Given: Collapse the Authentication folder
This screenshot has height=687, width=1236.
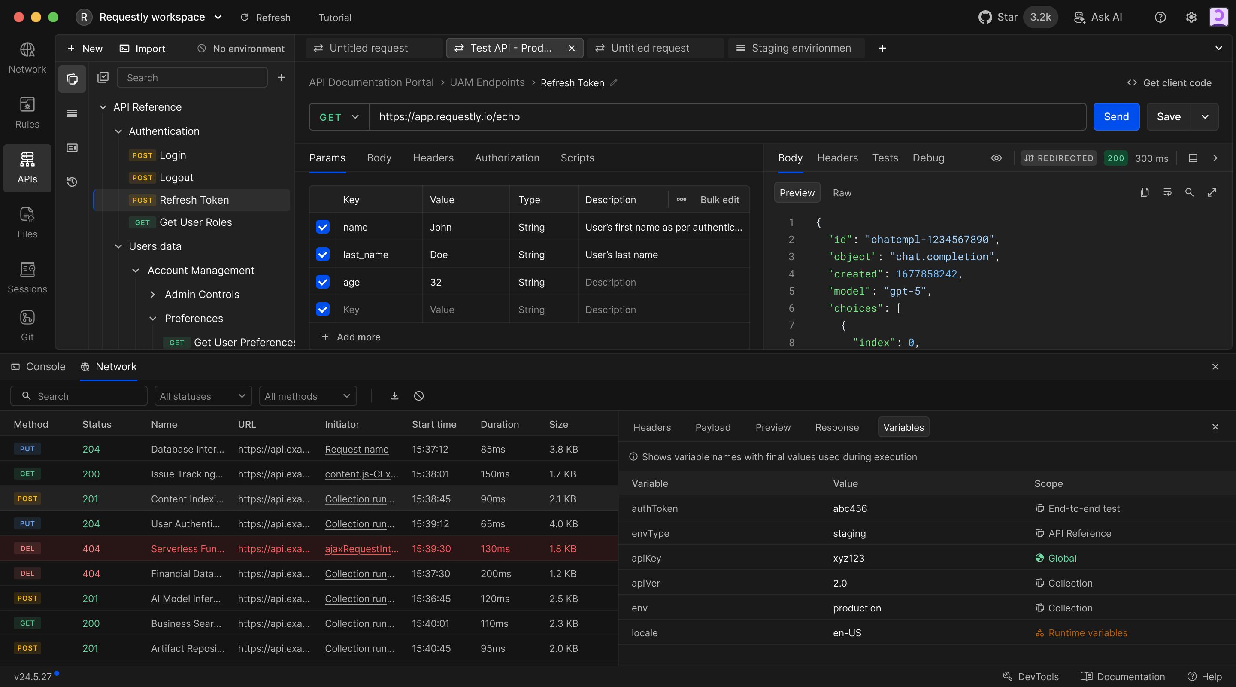Looking at the screenshot, I should click(118, 131).
